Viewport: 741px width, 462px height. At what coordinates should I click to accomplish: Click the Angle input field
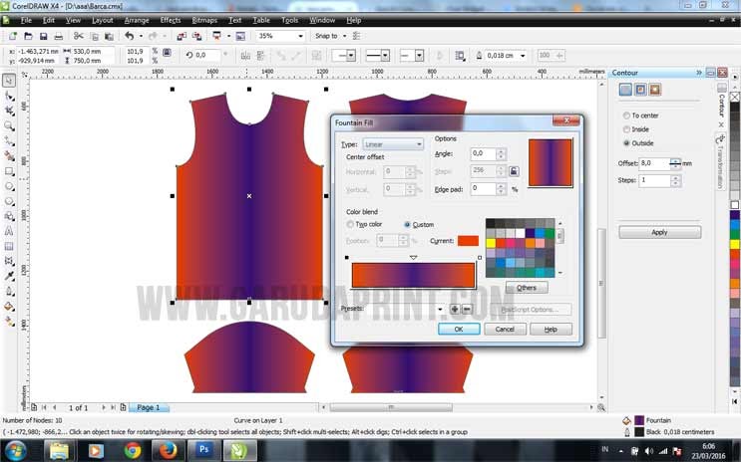click(x=483, y=154)
